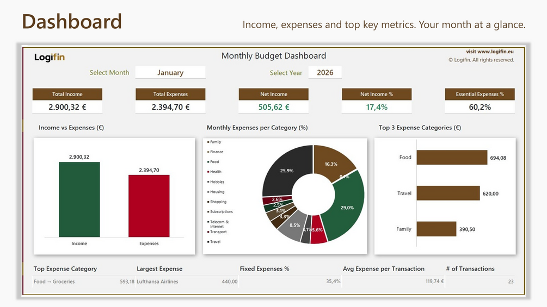The width and height of the screenshot is (547, 307).
Task: Select the Total Income value cell
Action: click(x=67, y=107)
